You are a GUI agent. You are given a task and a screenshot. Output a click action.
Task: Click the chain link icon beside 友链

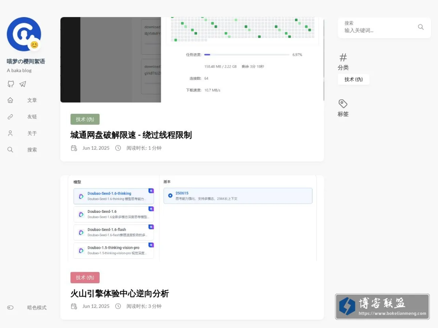tap(10, 117)
